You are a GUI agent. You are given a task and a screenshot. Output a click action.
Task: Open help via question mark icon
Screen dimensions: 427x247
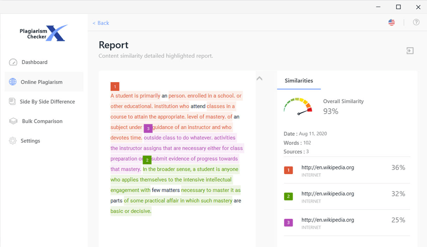(x=416, y=22)
